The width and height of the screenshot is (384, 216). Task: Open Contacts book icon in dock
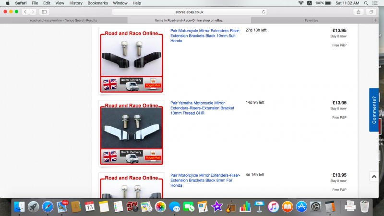click(76, 207)
